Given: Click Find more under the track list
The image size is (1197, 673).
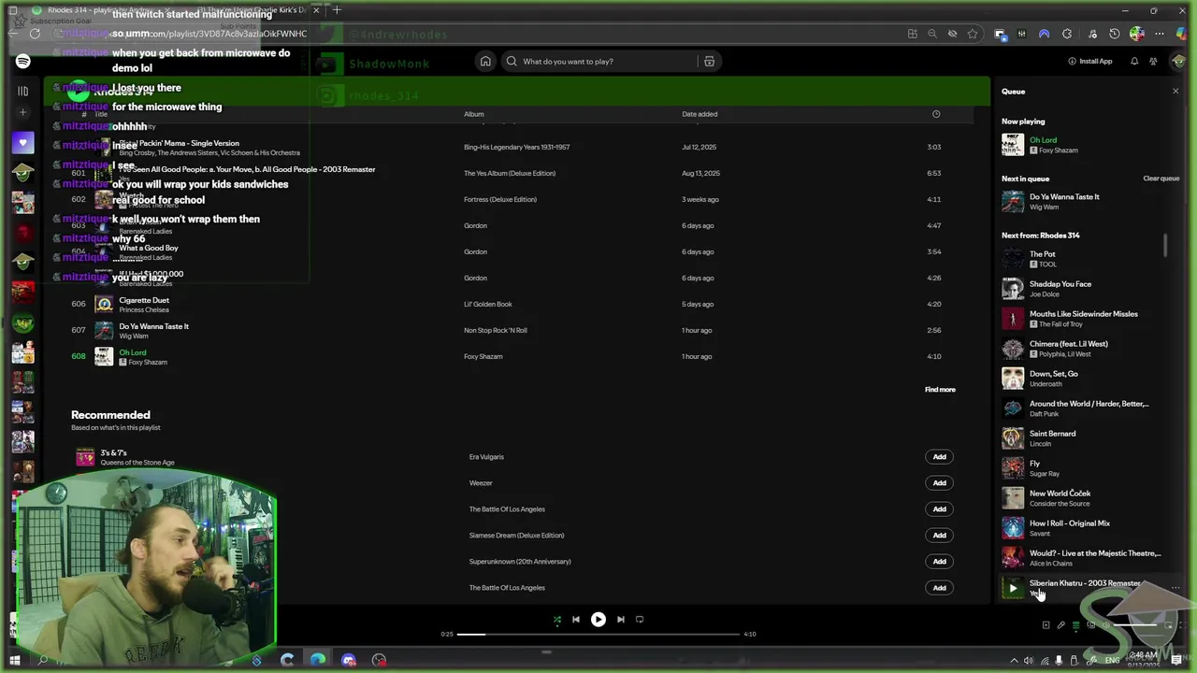Looking at the screenshot, I should (940, 390).
